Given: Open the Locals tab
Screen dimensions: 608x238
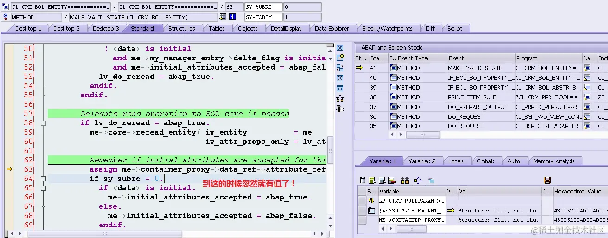Looking at the screenshot, I should click(456, 161).
